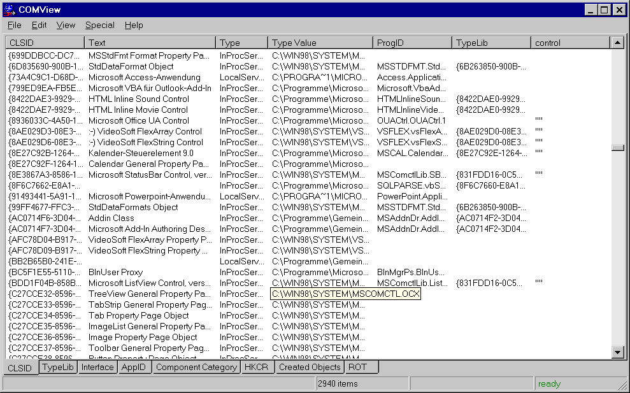Select the MSStdFmt Format Property Page row
The image size is (630, 393).
click(308, 56)
